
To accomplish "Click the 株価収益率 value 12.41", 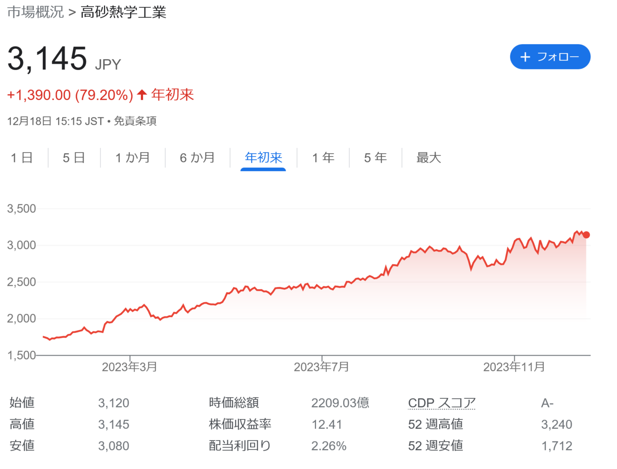I will point(327,425).
